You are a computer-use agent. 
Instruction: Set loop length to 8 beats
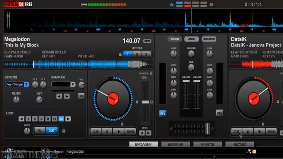point(48,119)
